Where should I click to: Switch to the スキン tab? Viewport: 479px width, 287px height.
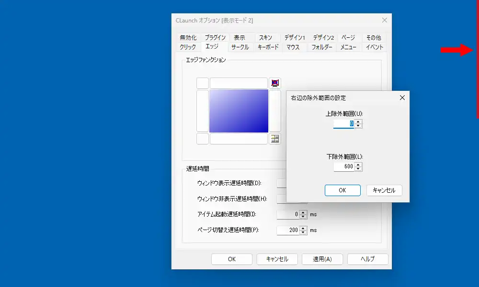click(265, 37)
